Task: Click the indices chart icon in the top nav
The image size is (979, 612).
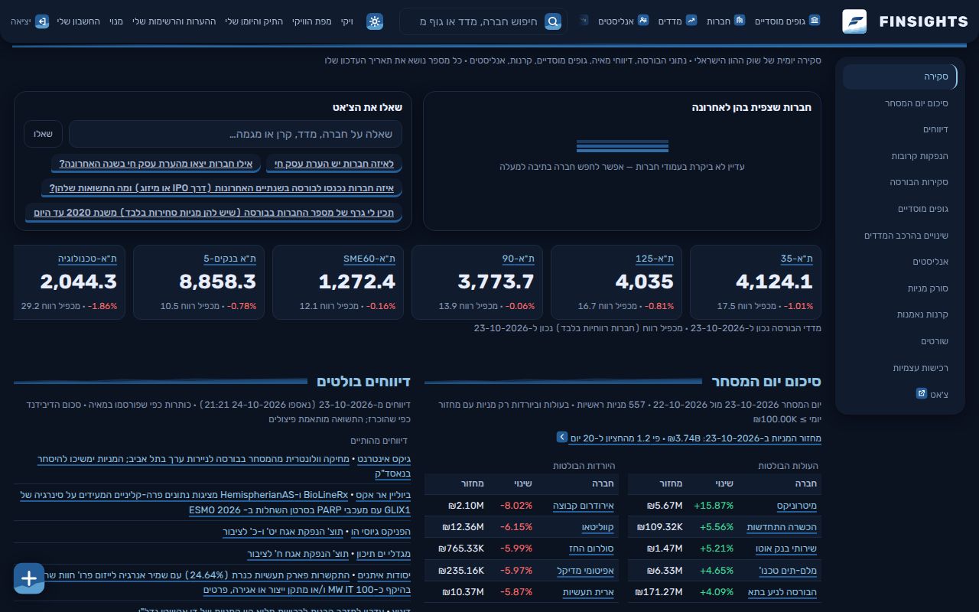Action: click(x=691, y=21)
